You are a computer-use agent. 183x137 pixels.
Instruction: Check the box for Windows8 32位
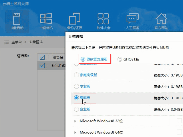(x=179, y=121)
